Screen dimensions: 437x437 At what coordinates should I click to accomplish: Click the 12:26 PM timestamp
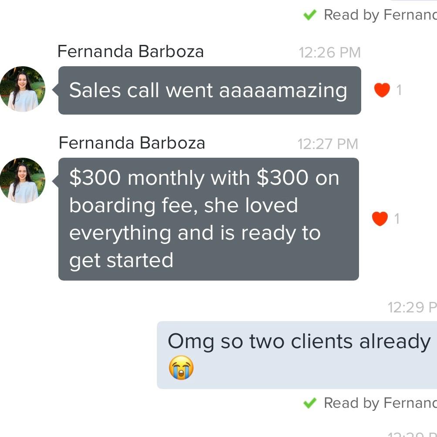[329, 53]
